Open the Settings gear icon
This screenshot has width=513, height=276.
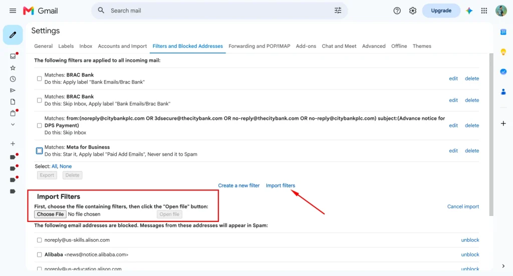413,11
